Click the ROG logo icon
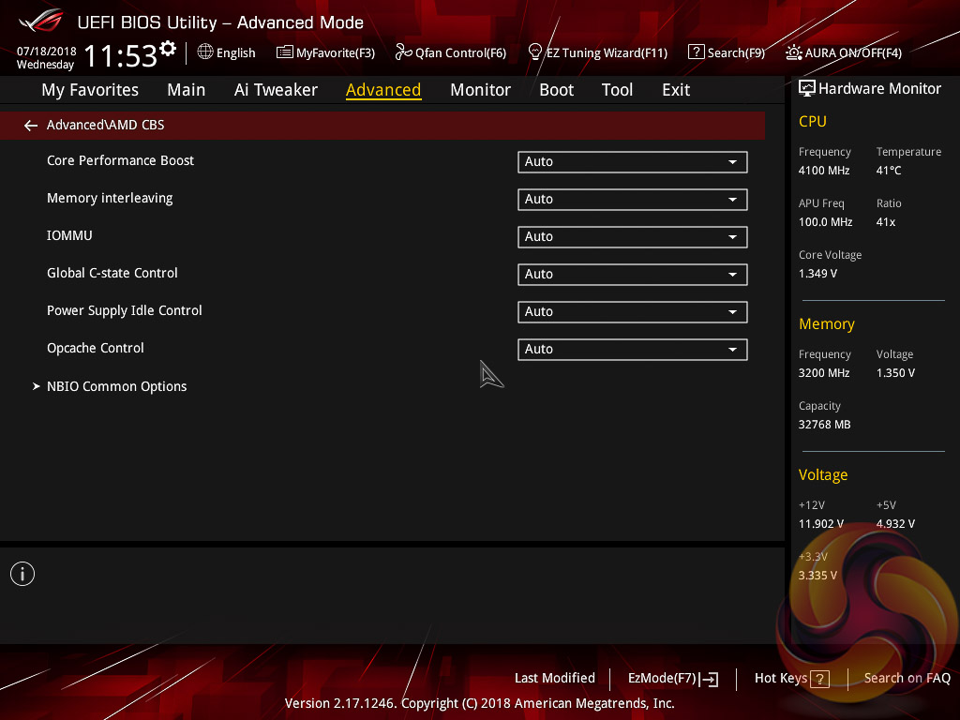Image resolution: width=960 pixels, height=720 pixels. (x=40, y=21)
